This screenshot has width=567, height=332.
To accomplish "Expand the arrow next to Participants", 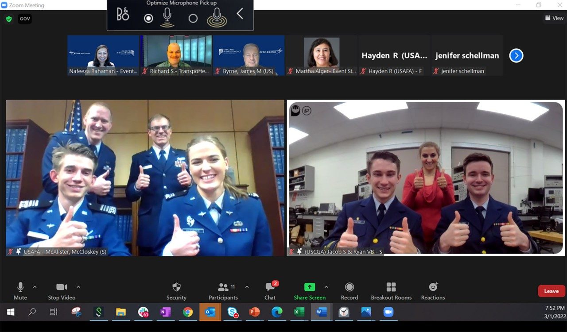I will tap(247, 286).
